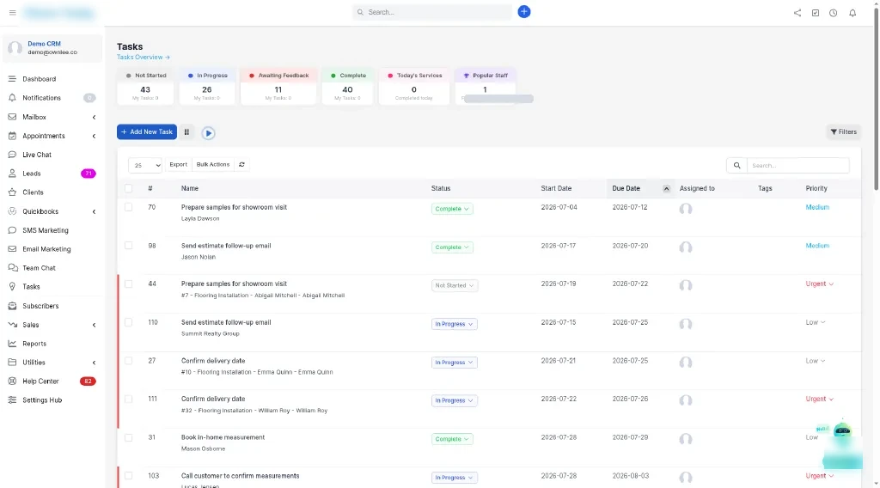
Task: Open Not Started status dropdown for task 44
Action: click(454, 285)
